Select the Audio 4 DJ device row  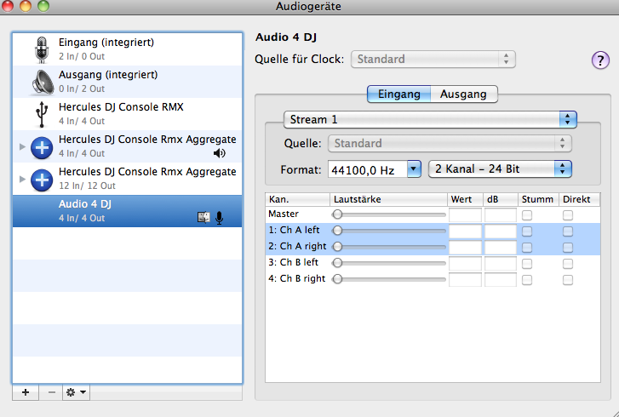click(x=128, y=211)
